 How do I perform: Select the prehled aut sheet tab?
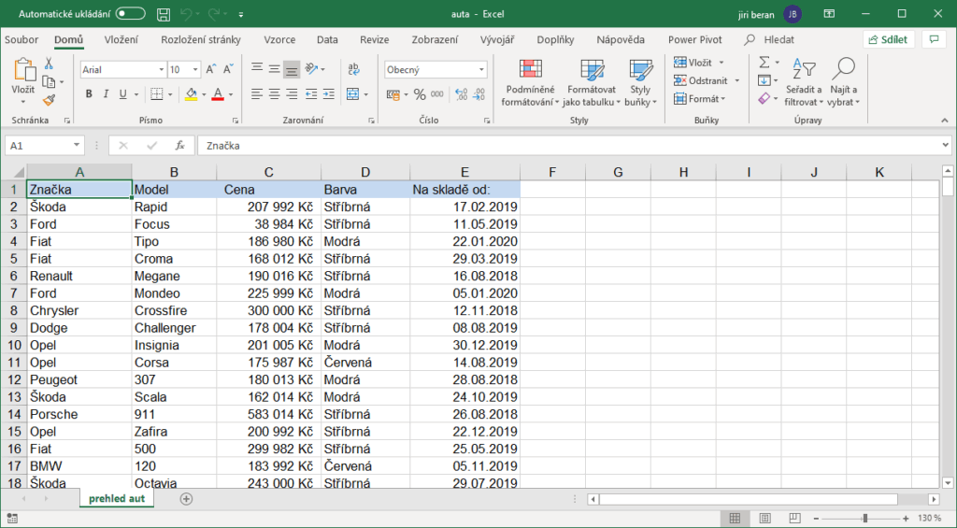tap(117, 499)
